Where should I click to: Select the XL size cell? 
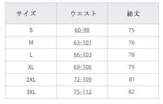31,67
